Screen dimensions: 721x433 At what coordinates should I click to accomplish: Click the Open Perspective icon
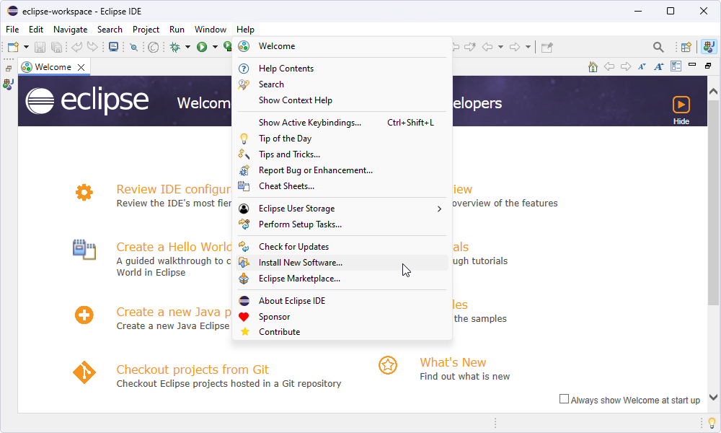pos(686,47)
